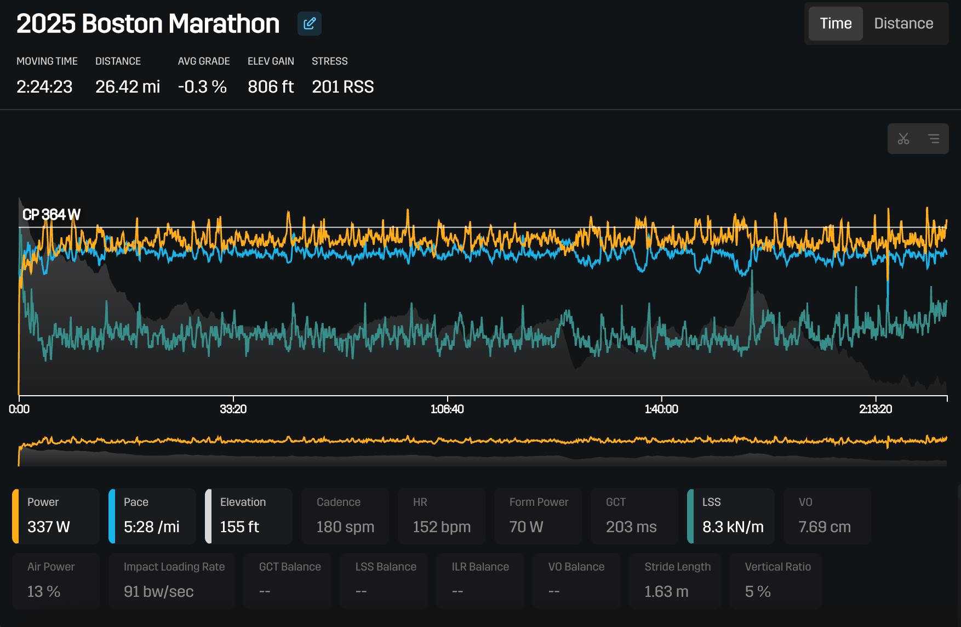Image resolution: width=961 pixels, height=627 pixels.
Task: Open the chart list options icon
Action: pyautogui.click(x=934, y=139)
